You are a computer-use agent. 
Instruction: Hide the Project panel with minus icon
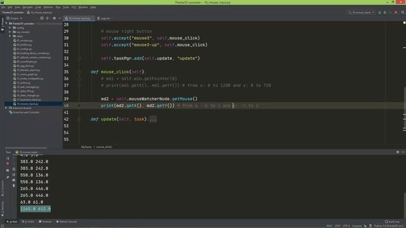click(x=60, y=18)
